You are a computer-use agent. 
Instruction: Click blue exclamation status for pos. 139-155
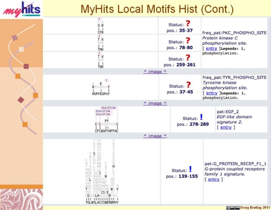pyautogui.click(x=190, y=170)
